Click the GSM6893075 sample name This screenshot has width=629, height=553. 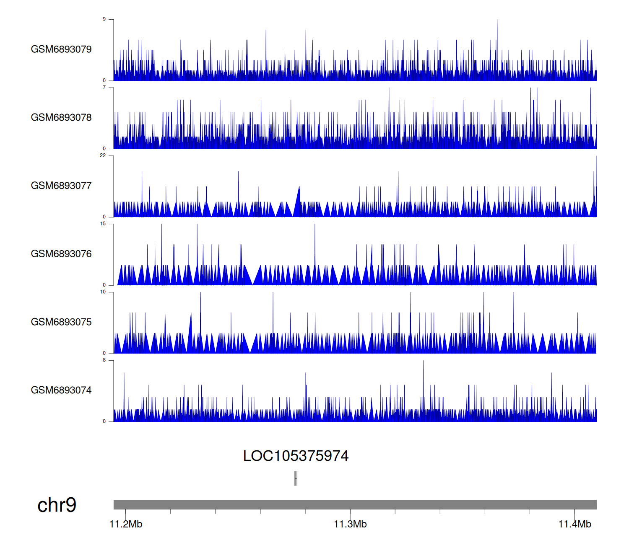tap(61, 322)
